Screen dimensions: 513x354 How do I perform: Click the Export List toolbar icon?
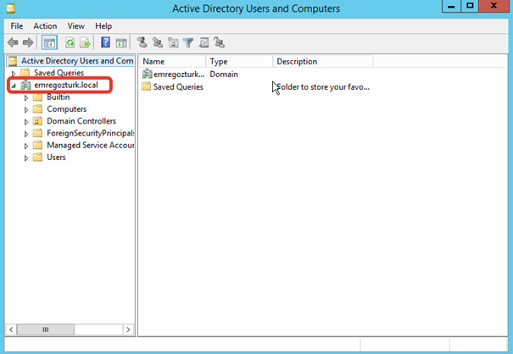[x=85, y=42]
